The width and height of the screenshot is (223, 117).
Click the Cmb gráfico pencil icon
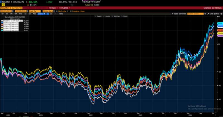208,13
